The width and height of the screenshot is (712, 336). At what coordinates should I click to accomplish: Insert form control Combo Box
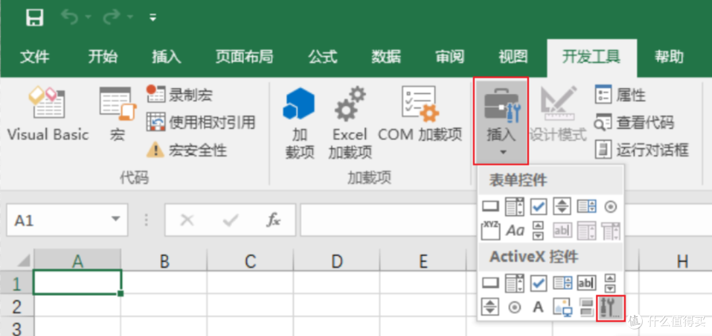click(x=514, y=207)
